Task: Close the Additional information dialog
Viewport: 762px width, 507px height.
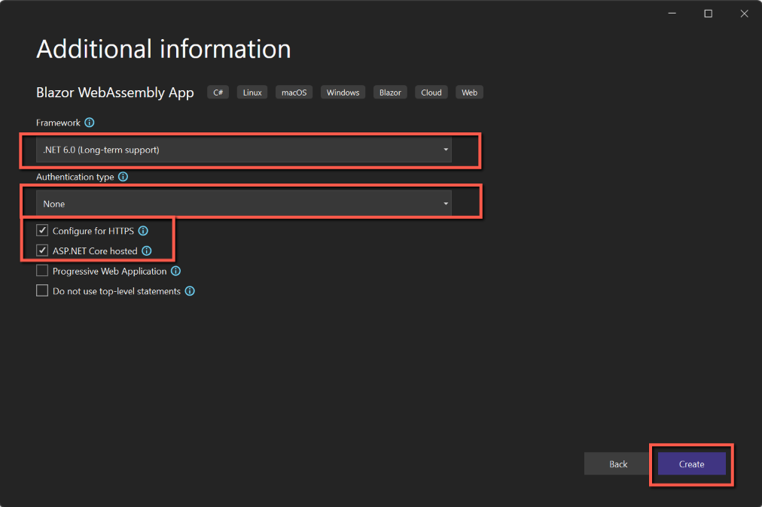Action: 743,14
